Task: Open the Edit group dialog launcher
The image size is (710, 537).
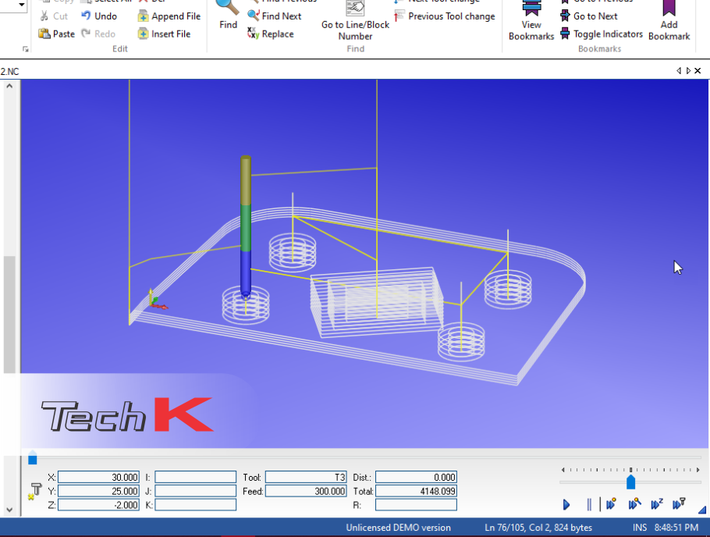Action: 26,49
